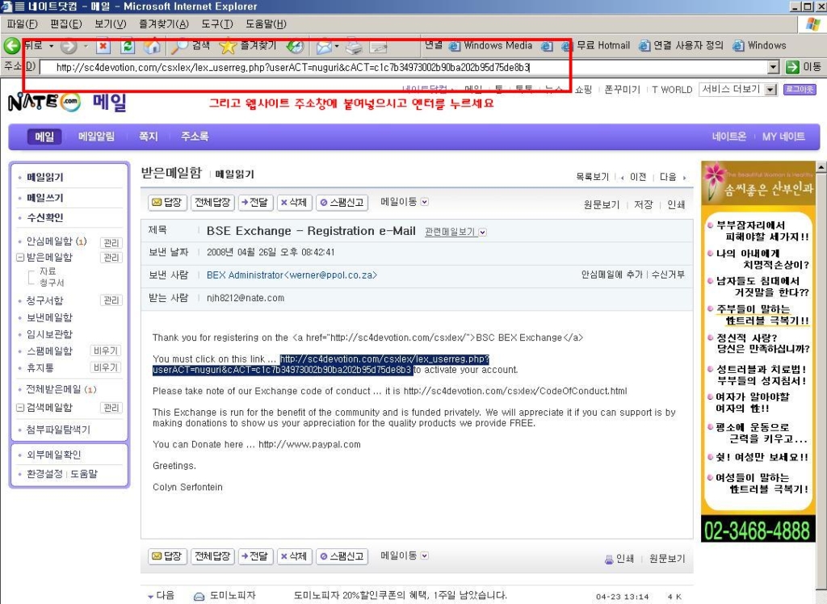Image resolution: width=827 pixels, height=604 pixels.
Task: Click 안심메일에 추가 link
Action: [612, 275]
